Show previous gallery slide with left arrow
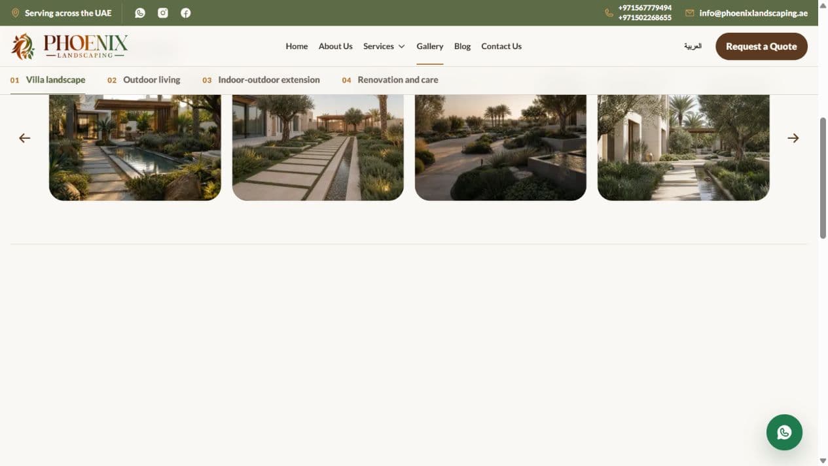 (x=24, y=138)
